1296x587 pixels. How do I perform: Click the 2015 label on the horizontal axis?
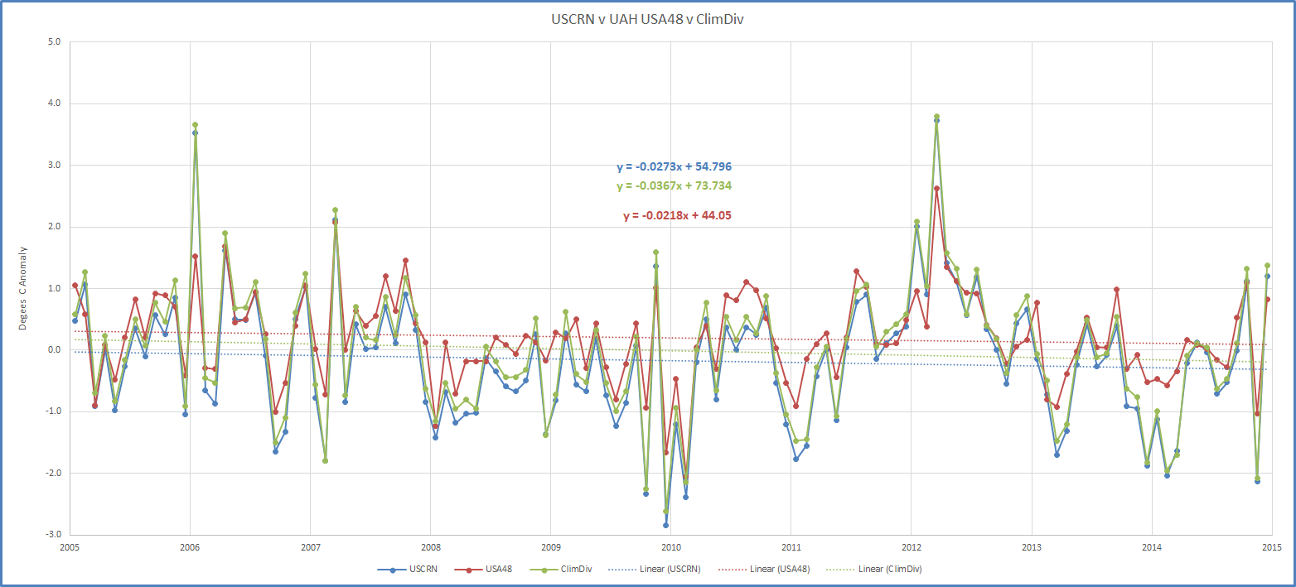(x=1271, y=547)
